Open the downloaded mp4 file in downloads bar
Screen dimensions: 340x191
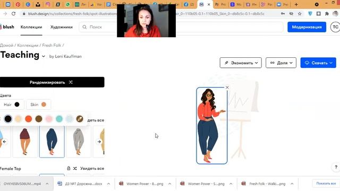(22, 184)
